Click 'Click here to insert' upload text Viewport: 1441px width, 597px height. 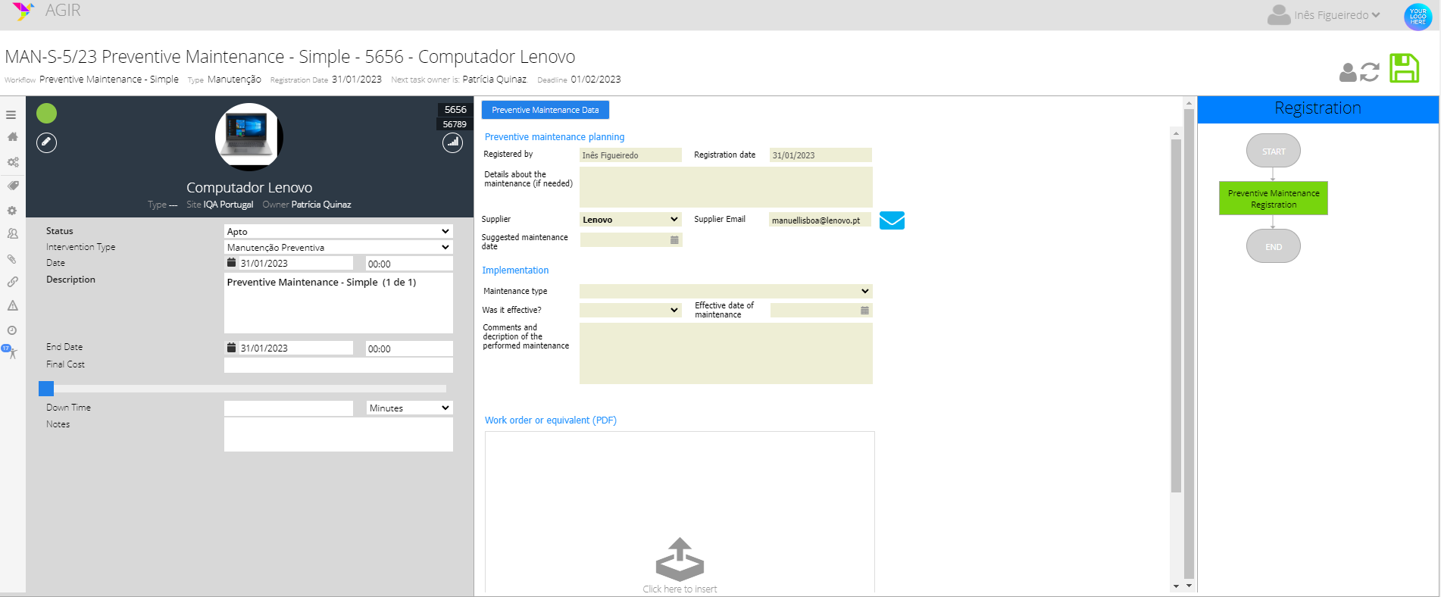point(680,589)
